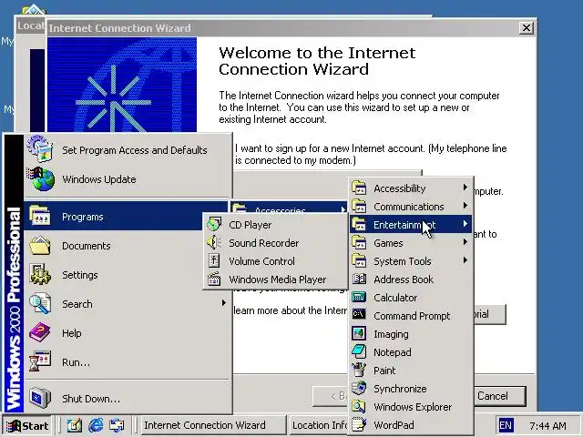The height and width of the screenshot is (437, 583).
Task: Expand the Accessibility submenu arrow
Action: click(x=465, y=188)
